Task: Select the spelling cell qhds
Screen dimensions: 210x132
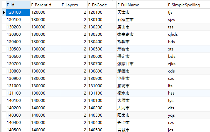Action: pos(189,34)
